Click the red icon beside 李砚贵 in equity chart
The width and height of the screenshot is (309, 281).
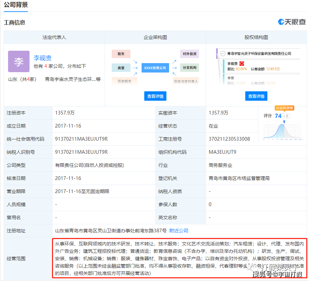(x=242, y=63)
